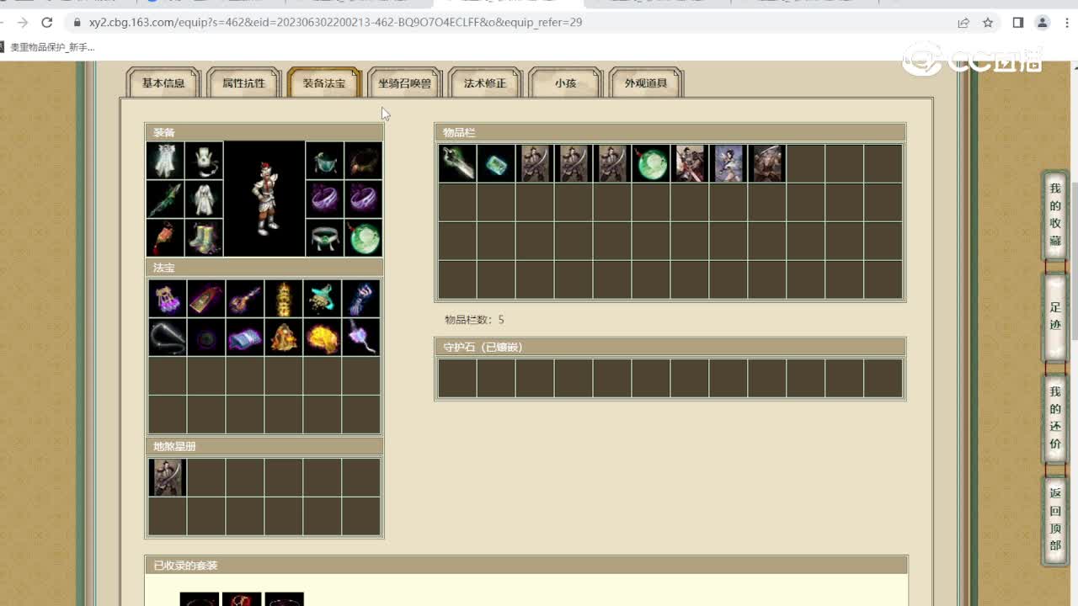
Task: Select the golden flame magic treasure
Action: [x=323, y=338]
